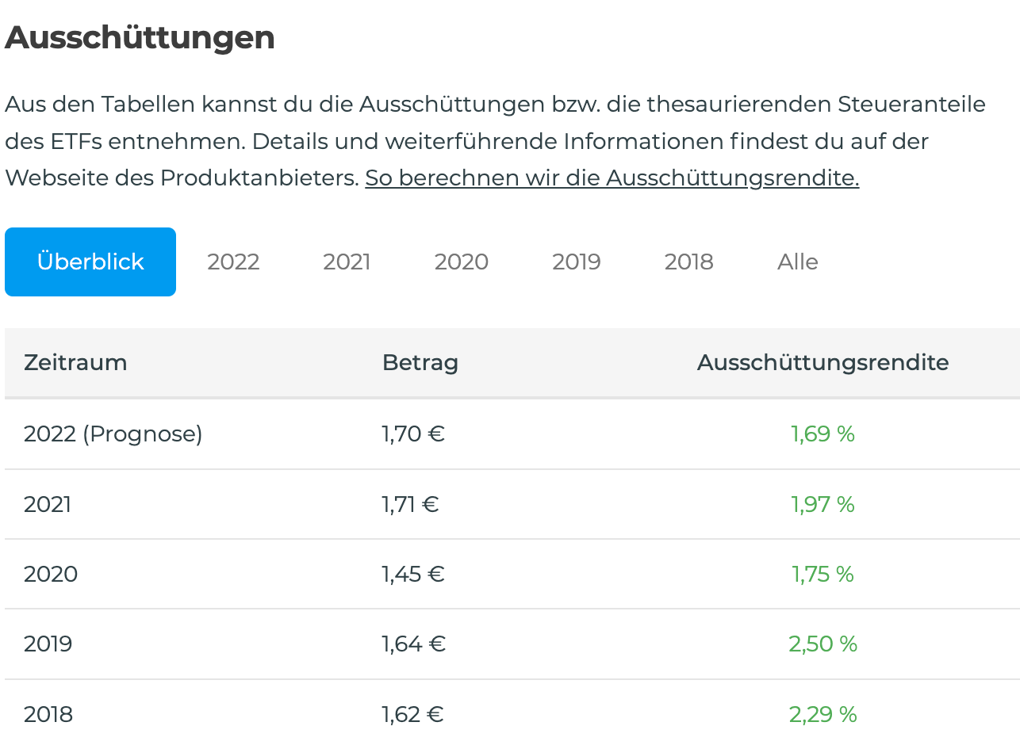Screen dimensions: 1020x745
Task: Click the Ausschüttungsrendite column header
Action: (823, 363)
